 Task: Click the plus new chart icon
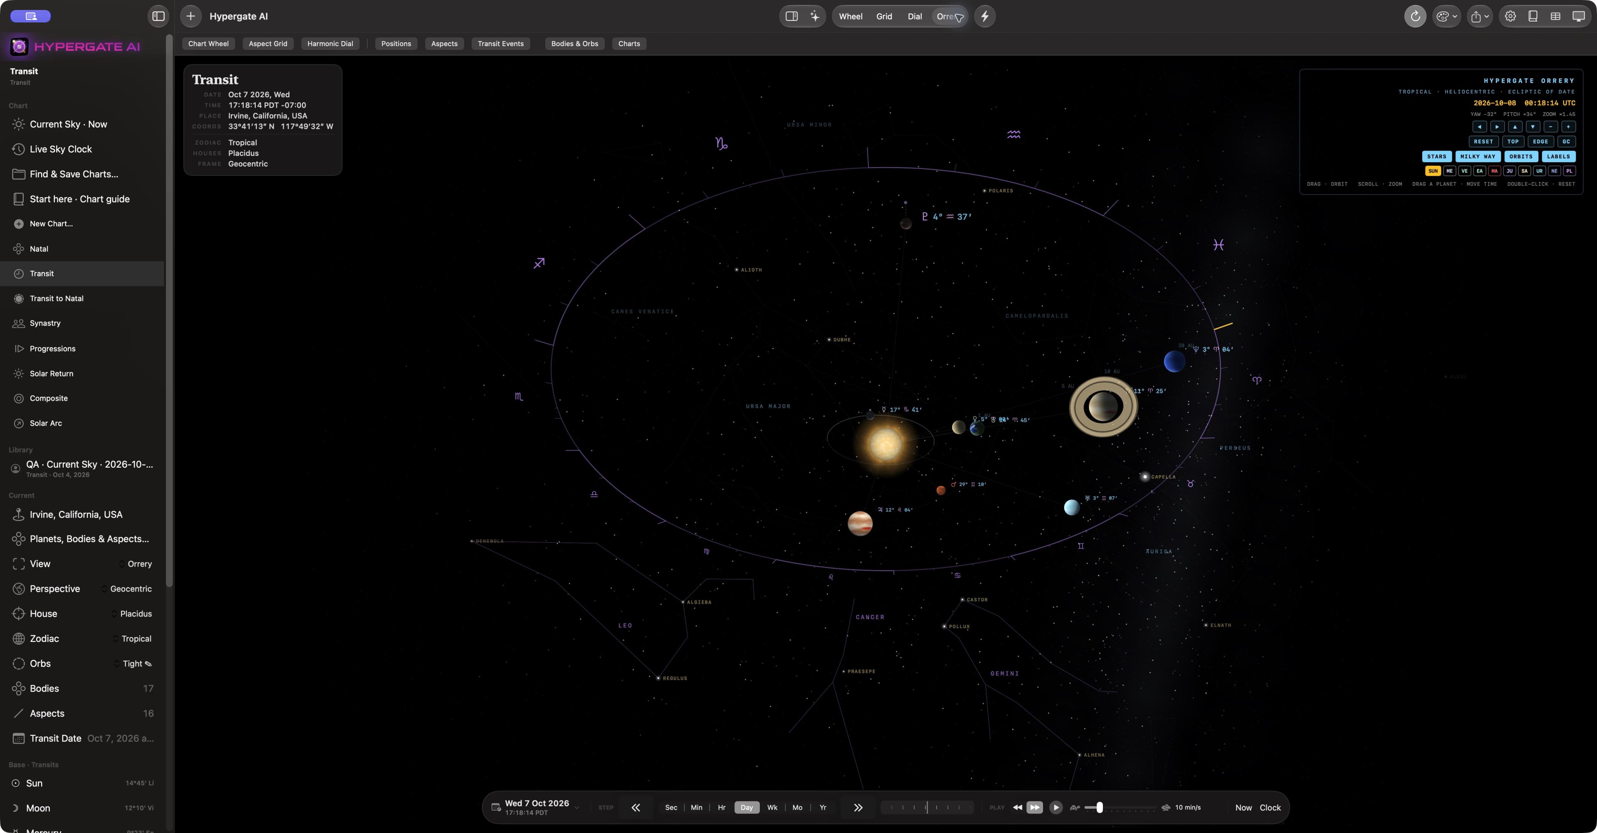pos(190,16)
